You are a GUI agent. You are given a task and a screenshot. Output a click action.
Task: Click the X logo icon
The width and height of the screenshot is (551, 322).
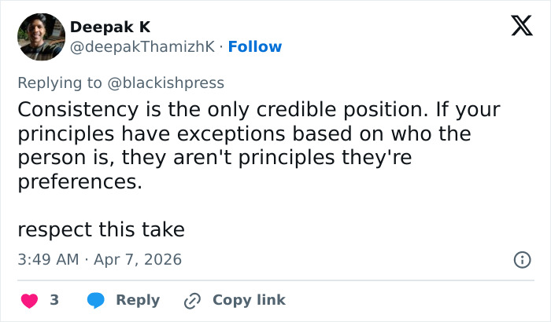[516, 27]
